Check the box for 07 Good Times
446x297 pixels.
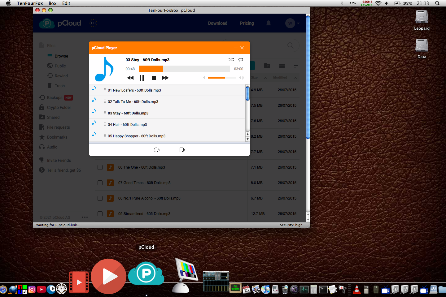point(100,183)
